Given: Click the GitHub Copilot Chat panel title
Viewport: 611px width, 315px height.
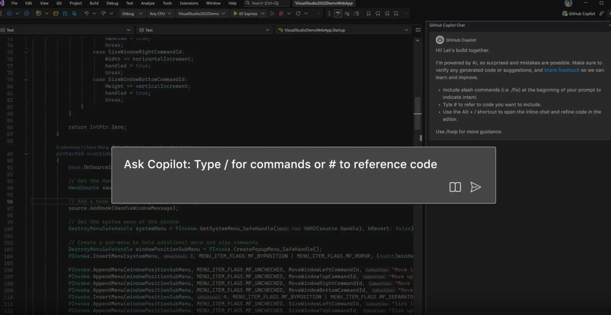Looking at the screenshot, I should pyautogui.click(x=447, y=25).
